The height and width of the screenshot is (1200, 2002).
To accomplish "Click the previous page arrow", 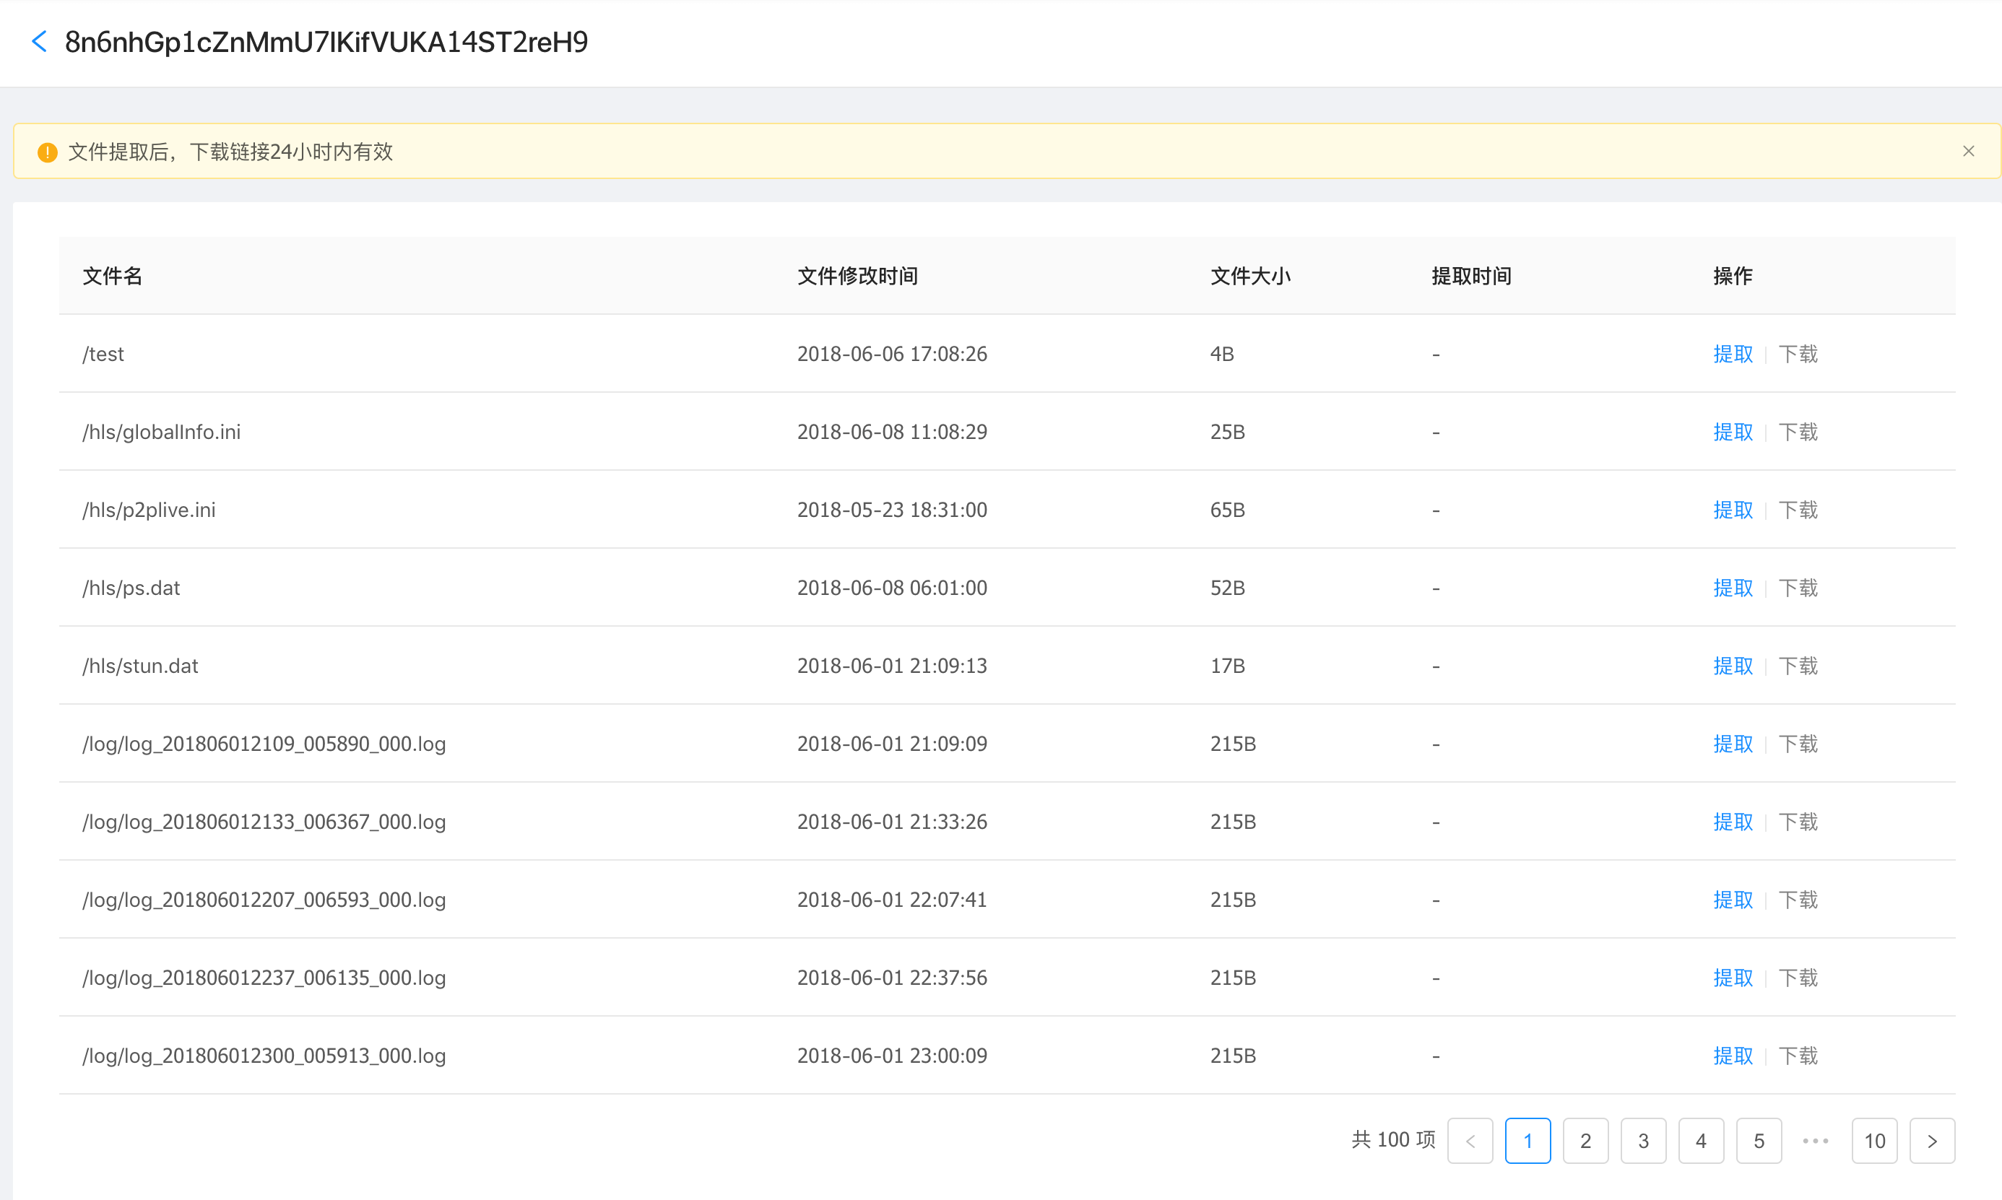I will point(1470,1141).
